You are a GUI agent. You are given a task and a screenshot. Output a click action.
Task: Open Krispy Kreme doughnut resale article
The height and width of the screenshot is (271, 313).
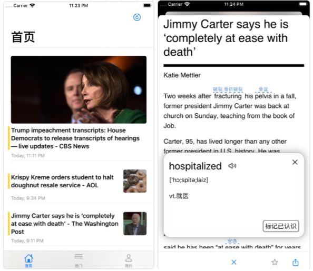[62, 181]
